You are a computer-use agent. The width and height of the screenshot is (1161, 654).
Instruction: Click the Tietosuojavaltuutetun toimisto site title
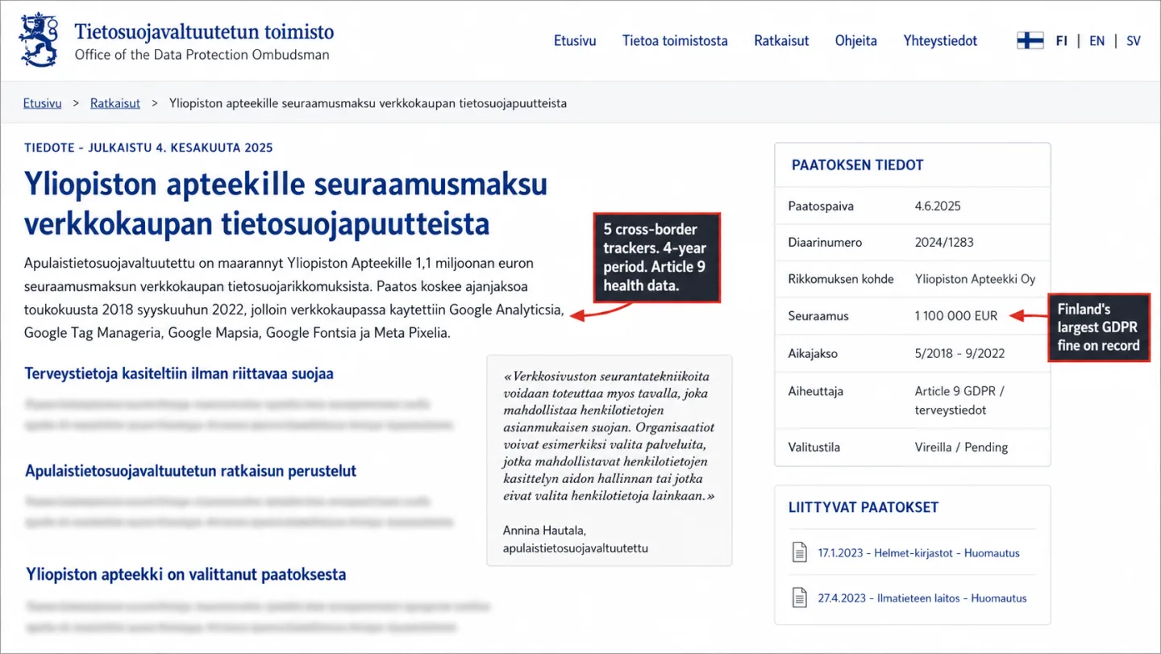click(204, 31)
